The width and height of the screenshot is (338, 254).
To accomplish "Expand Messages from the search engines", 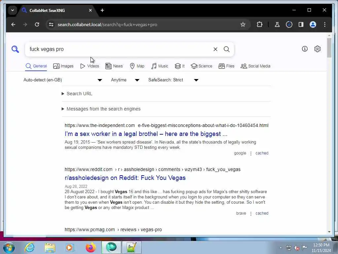I will pos(101,109).
